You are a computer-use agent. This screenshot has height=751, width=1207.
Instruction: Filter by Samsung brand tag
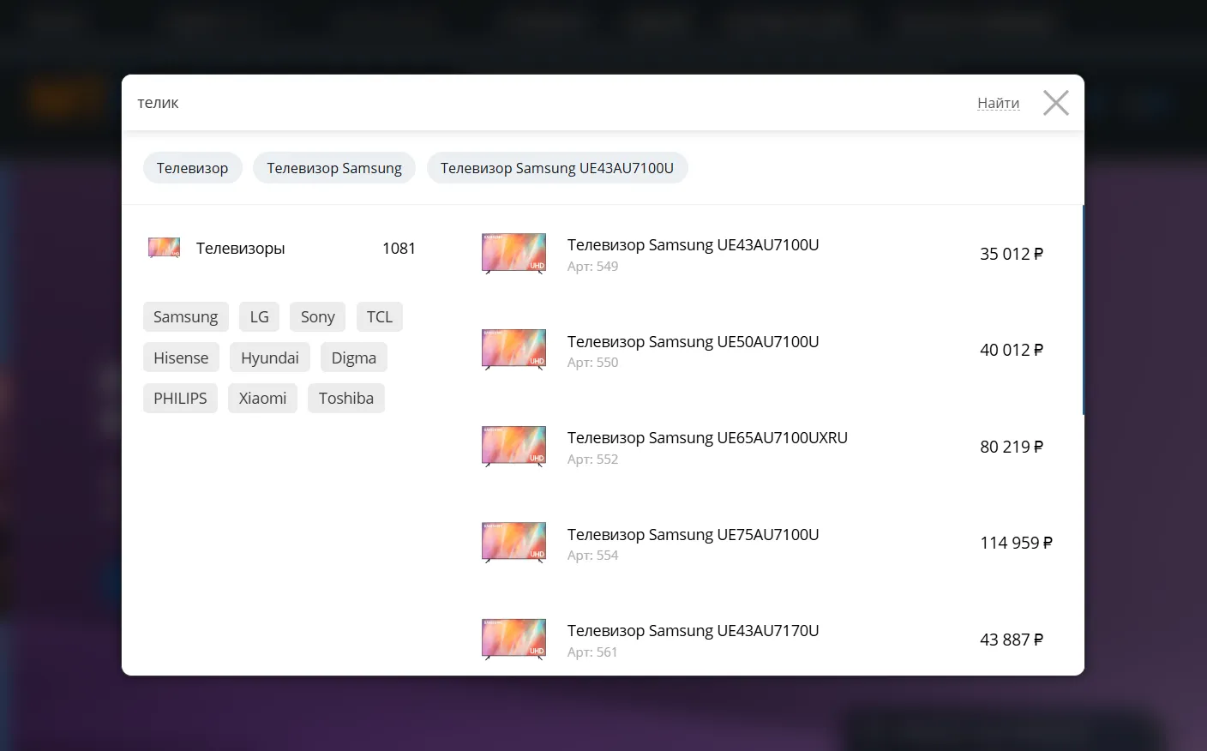[185, 317]
